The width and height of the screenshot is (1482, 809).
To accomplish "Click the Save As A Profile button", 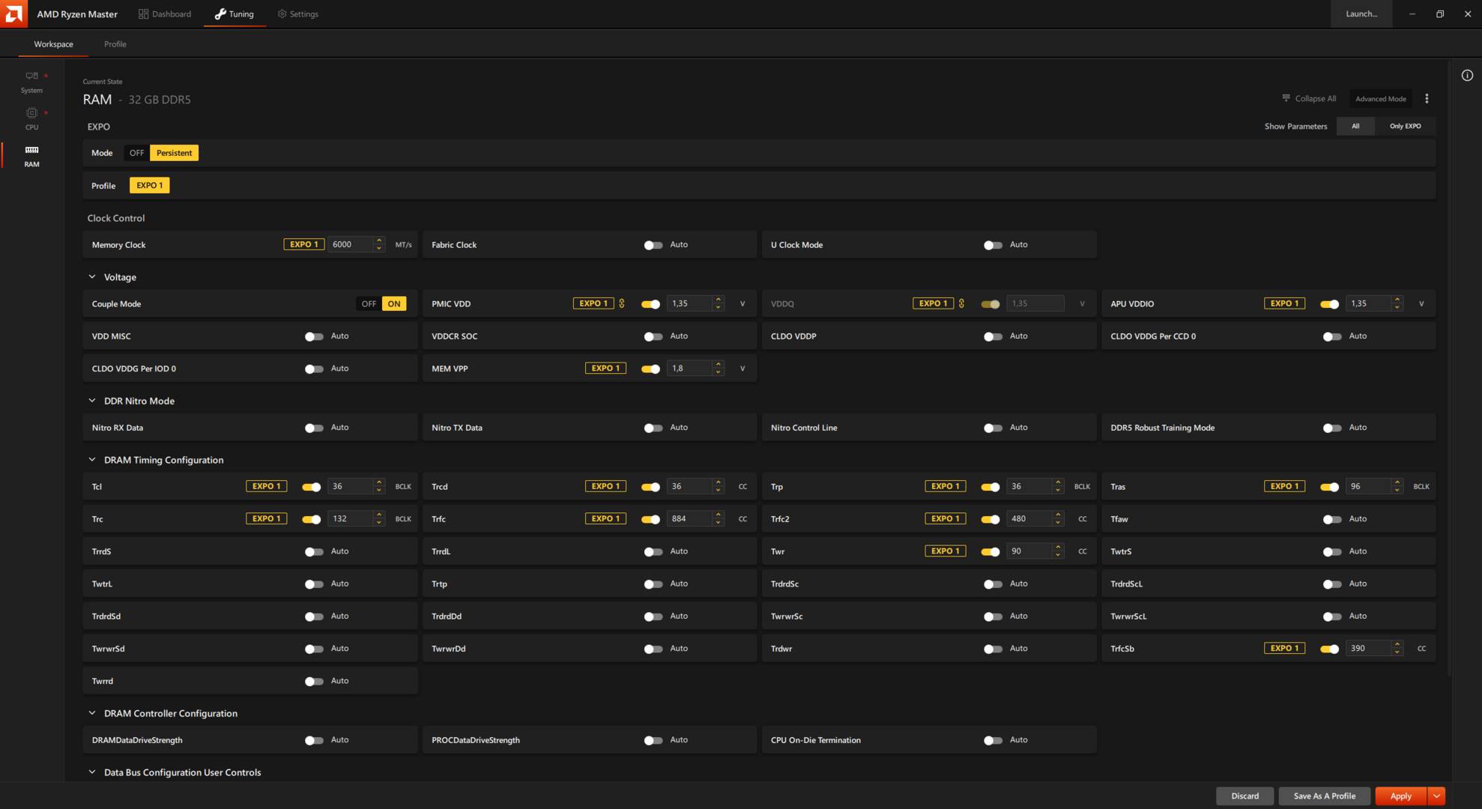I will coord(1324,796).
